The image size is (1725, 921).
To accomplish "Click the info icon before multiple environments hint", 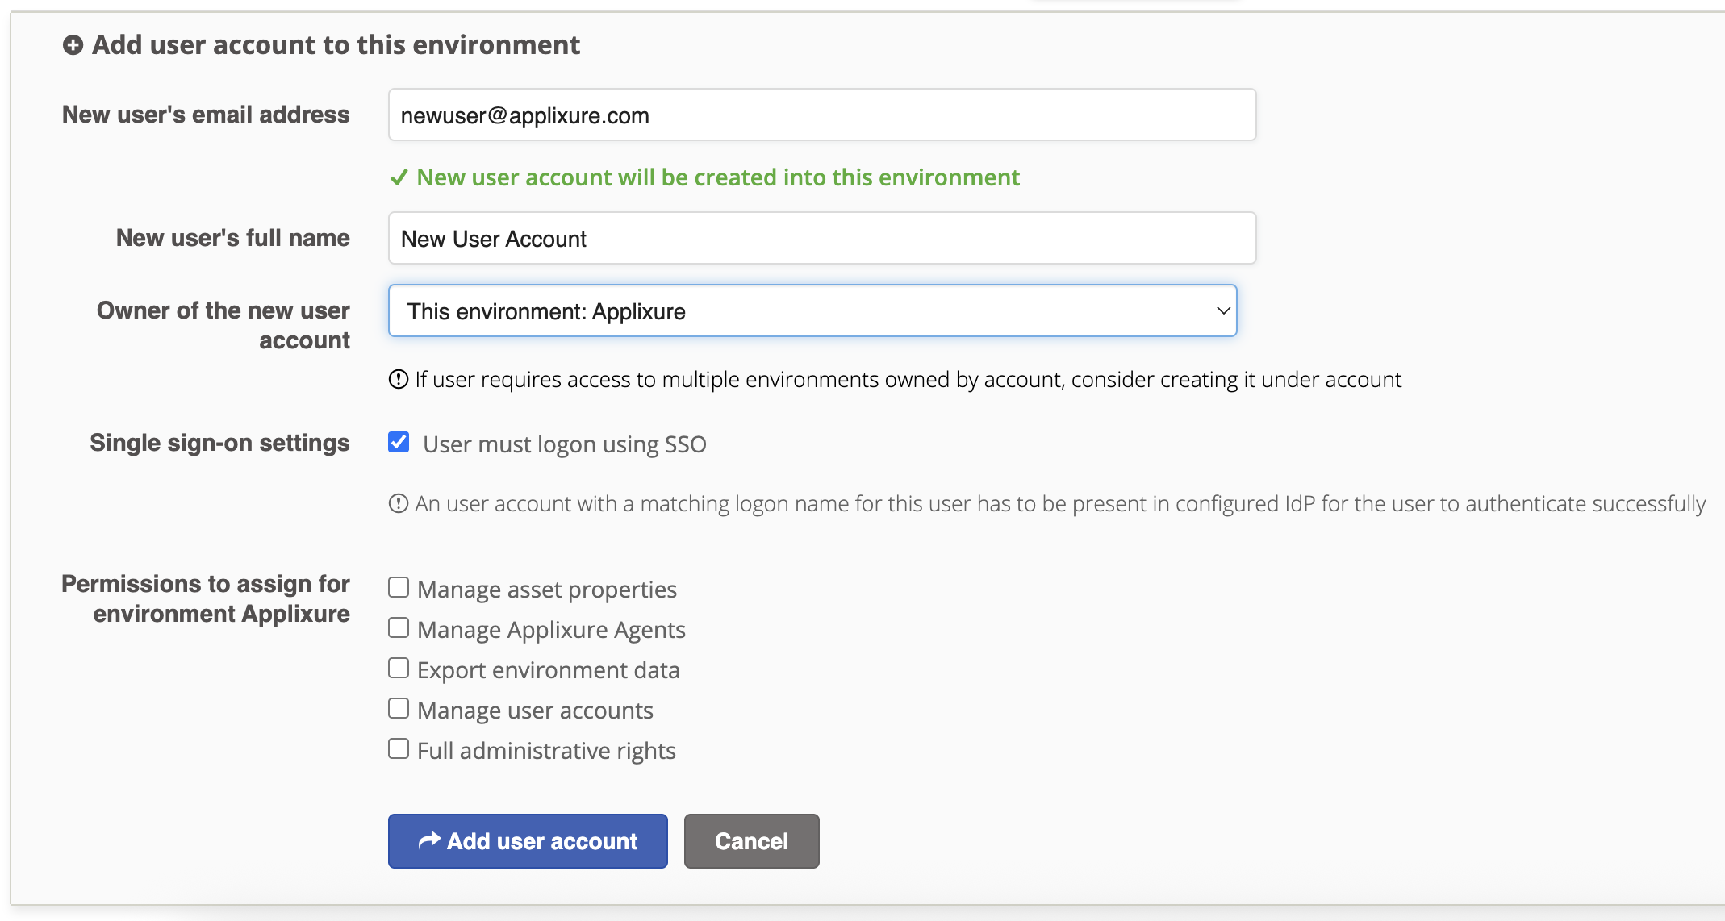I will pos(399,379).
